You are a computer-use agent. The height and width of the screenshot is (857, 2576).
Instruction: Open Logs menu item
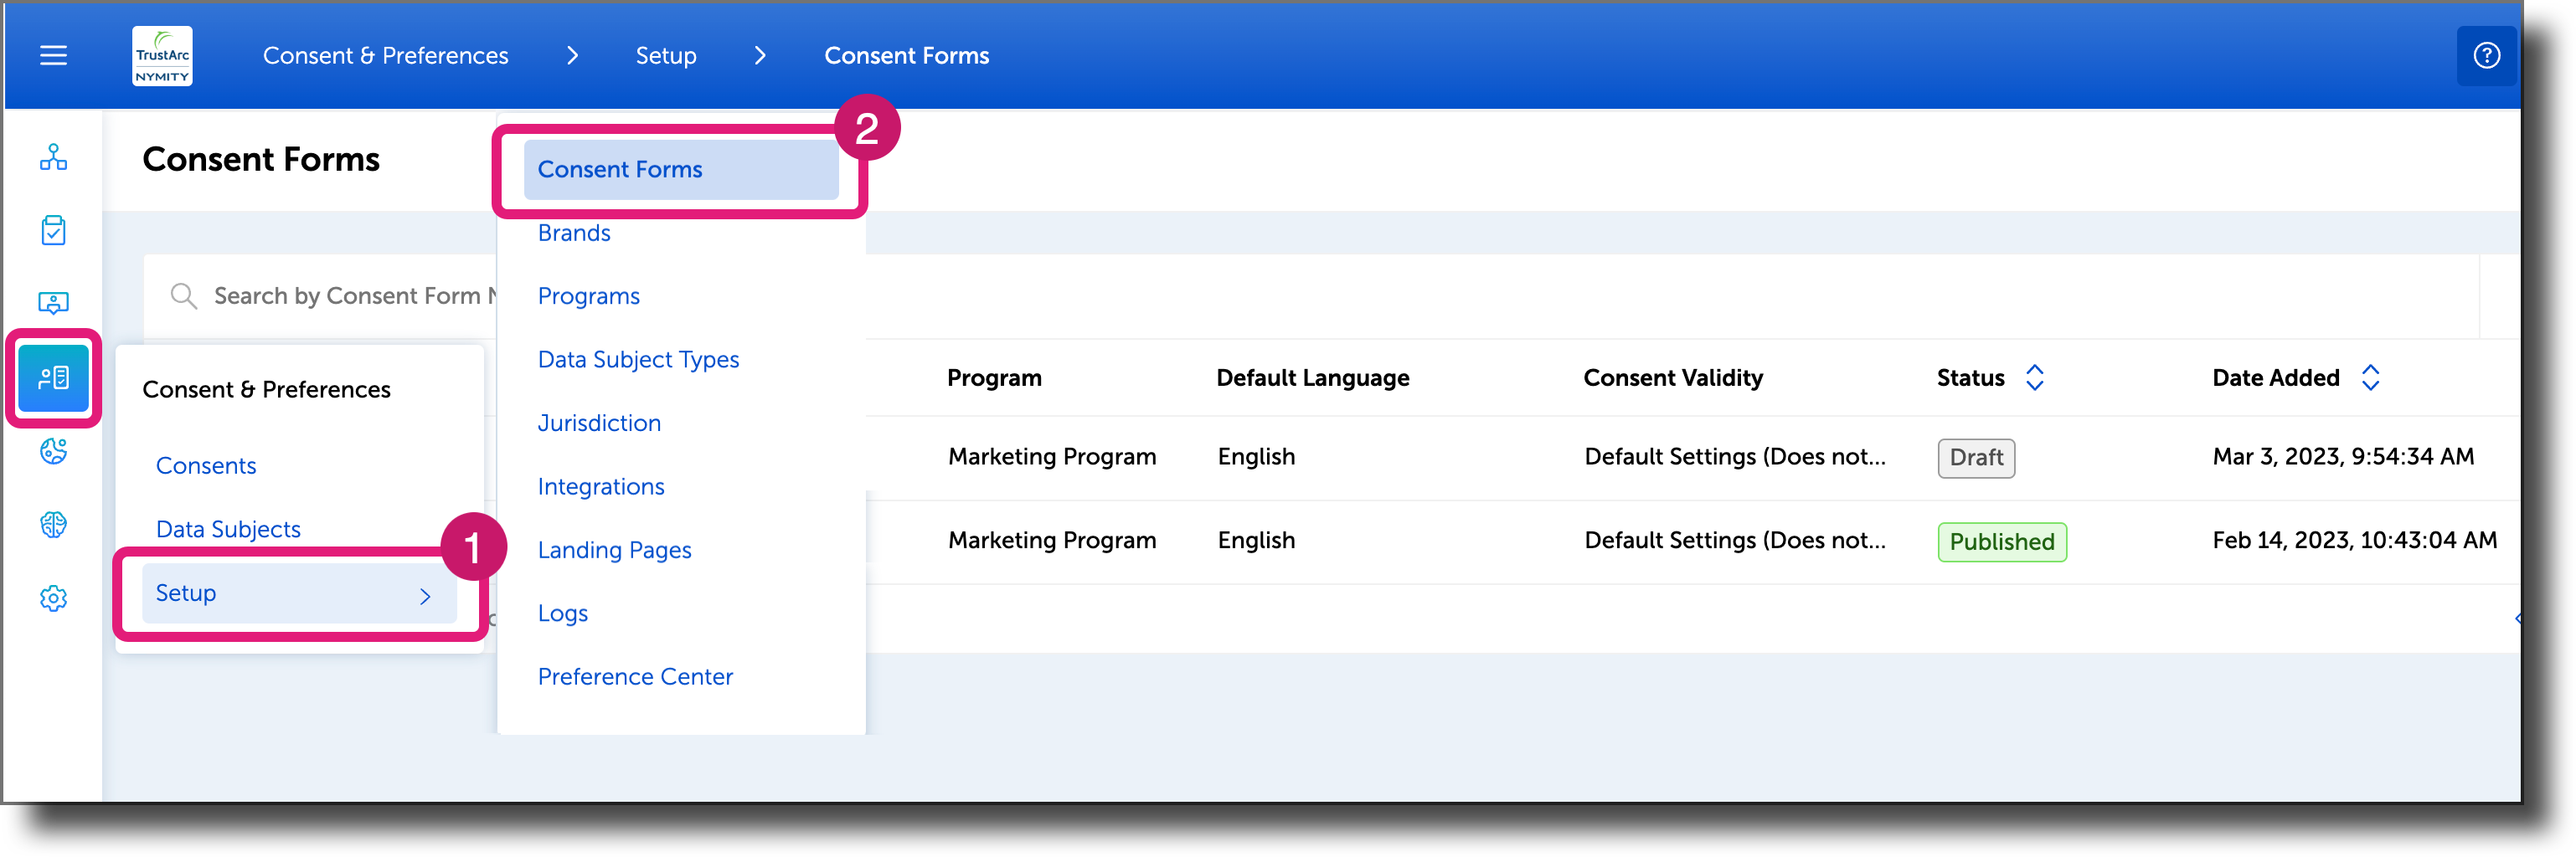[x=562, y=613]
